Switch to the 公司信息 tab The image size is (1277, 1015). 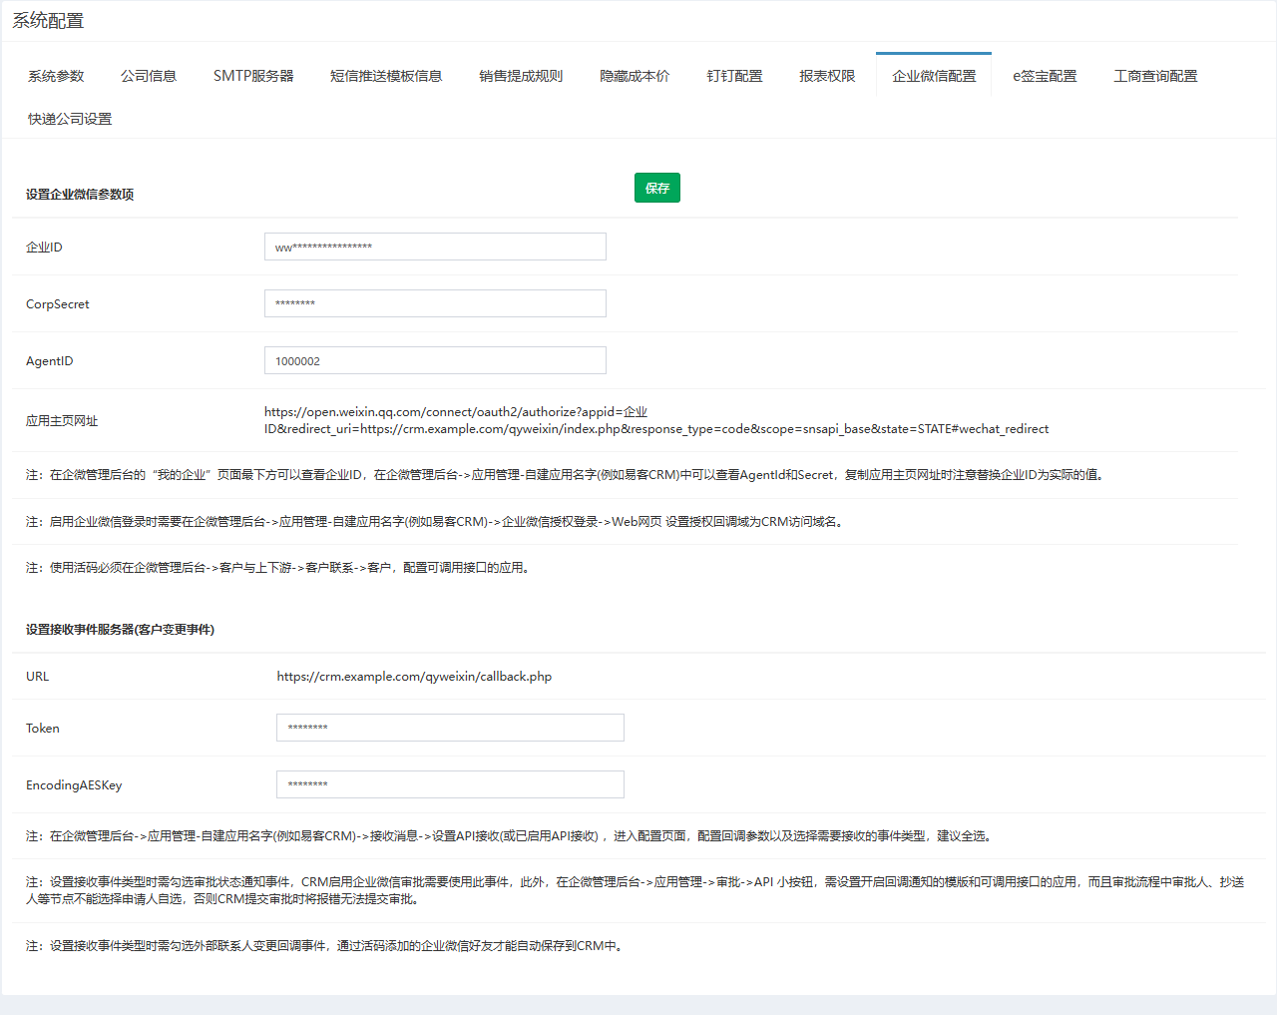(x=149, y=76)
